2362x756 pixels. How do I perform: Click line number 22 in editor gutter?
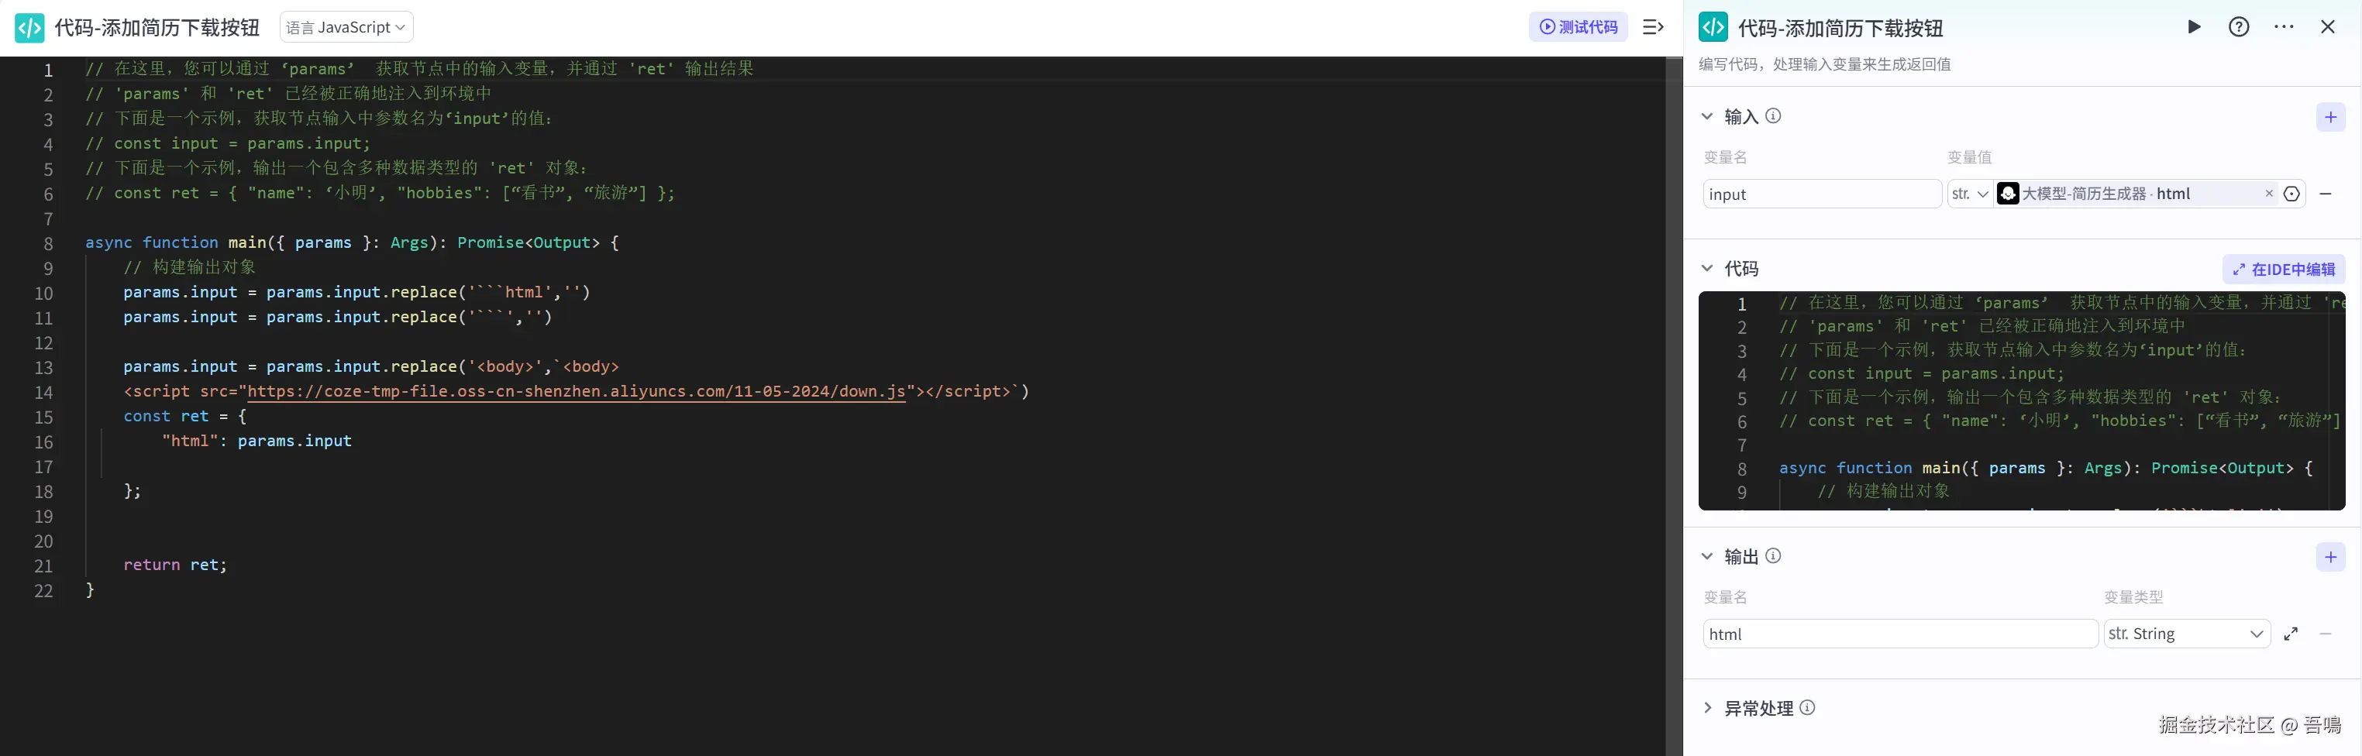43,591
